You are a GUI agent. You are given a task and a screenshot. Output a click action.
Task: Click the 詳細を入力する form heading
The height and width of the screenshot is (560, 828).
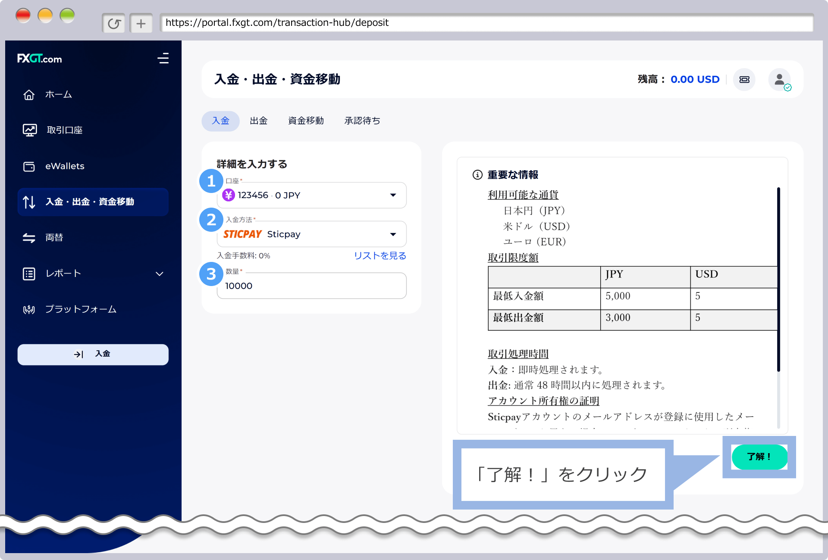pyautogui.click(x=252, y=164)
